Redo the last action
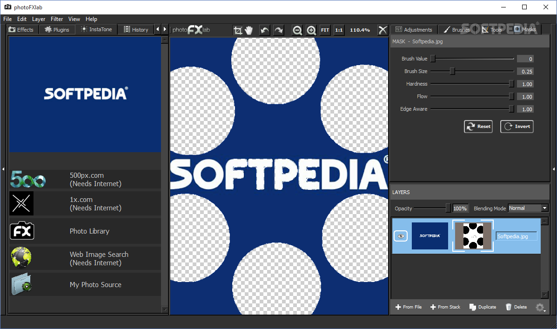557x329 pixels. [279, 30]
